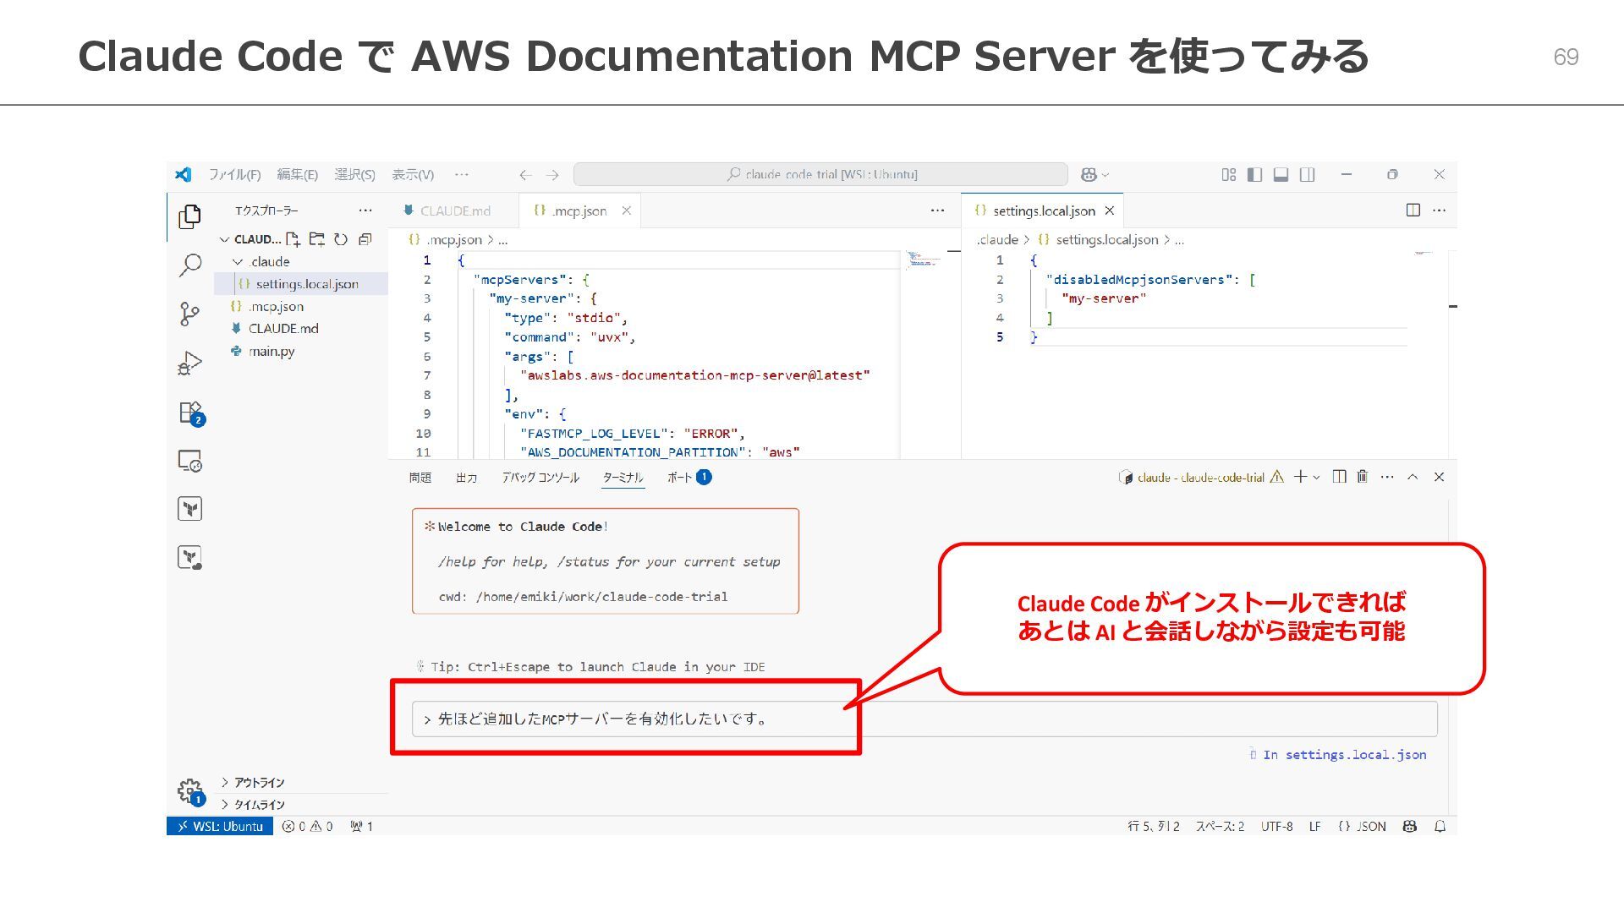Open Run and Debug view

coord(190,364)
